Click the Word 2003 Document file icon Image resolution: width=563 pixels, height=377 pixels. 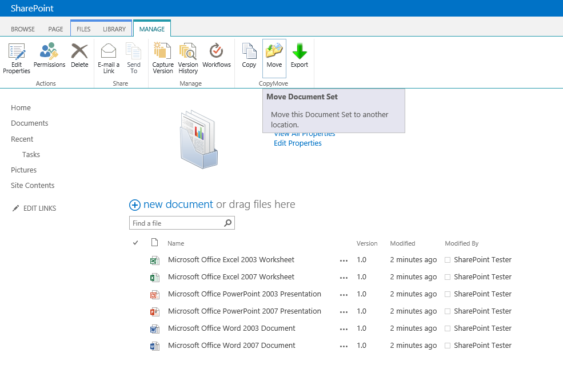click(x=155, y=328)
